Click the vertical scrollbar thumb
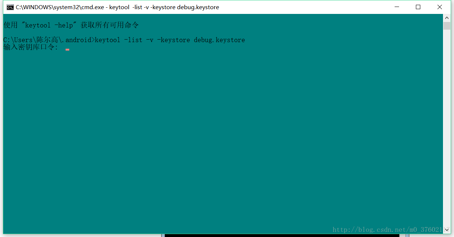Screen dimensions: 454x237 447,26
